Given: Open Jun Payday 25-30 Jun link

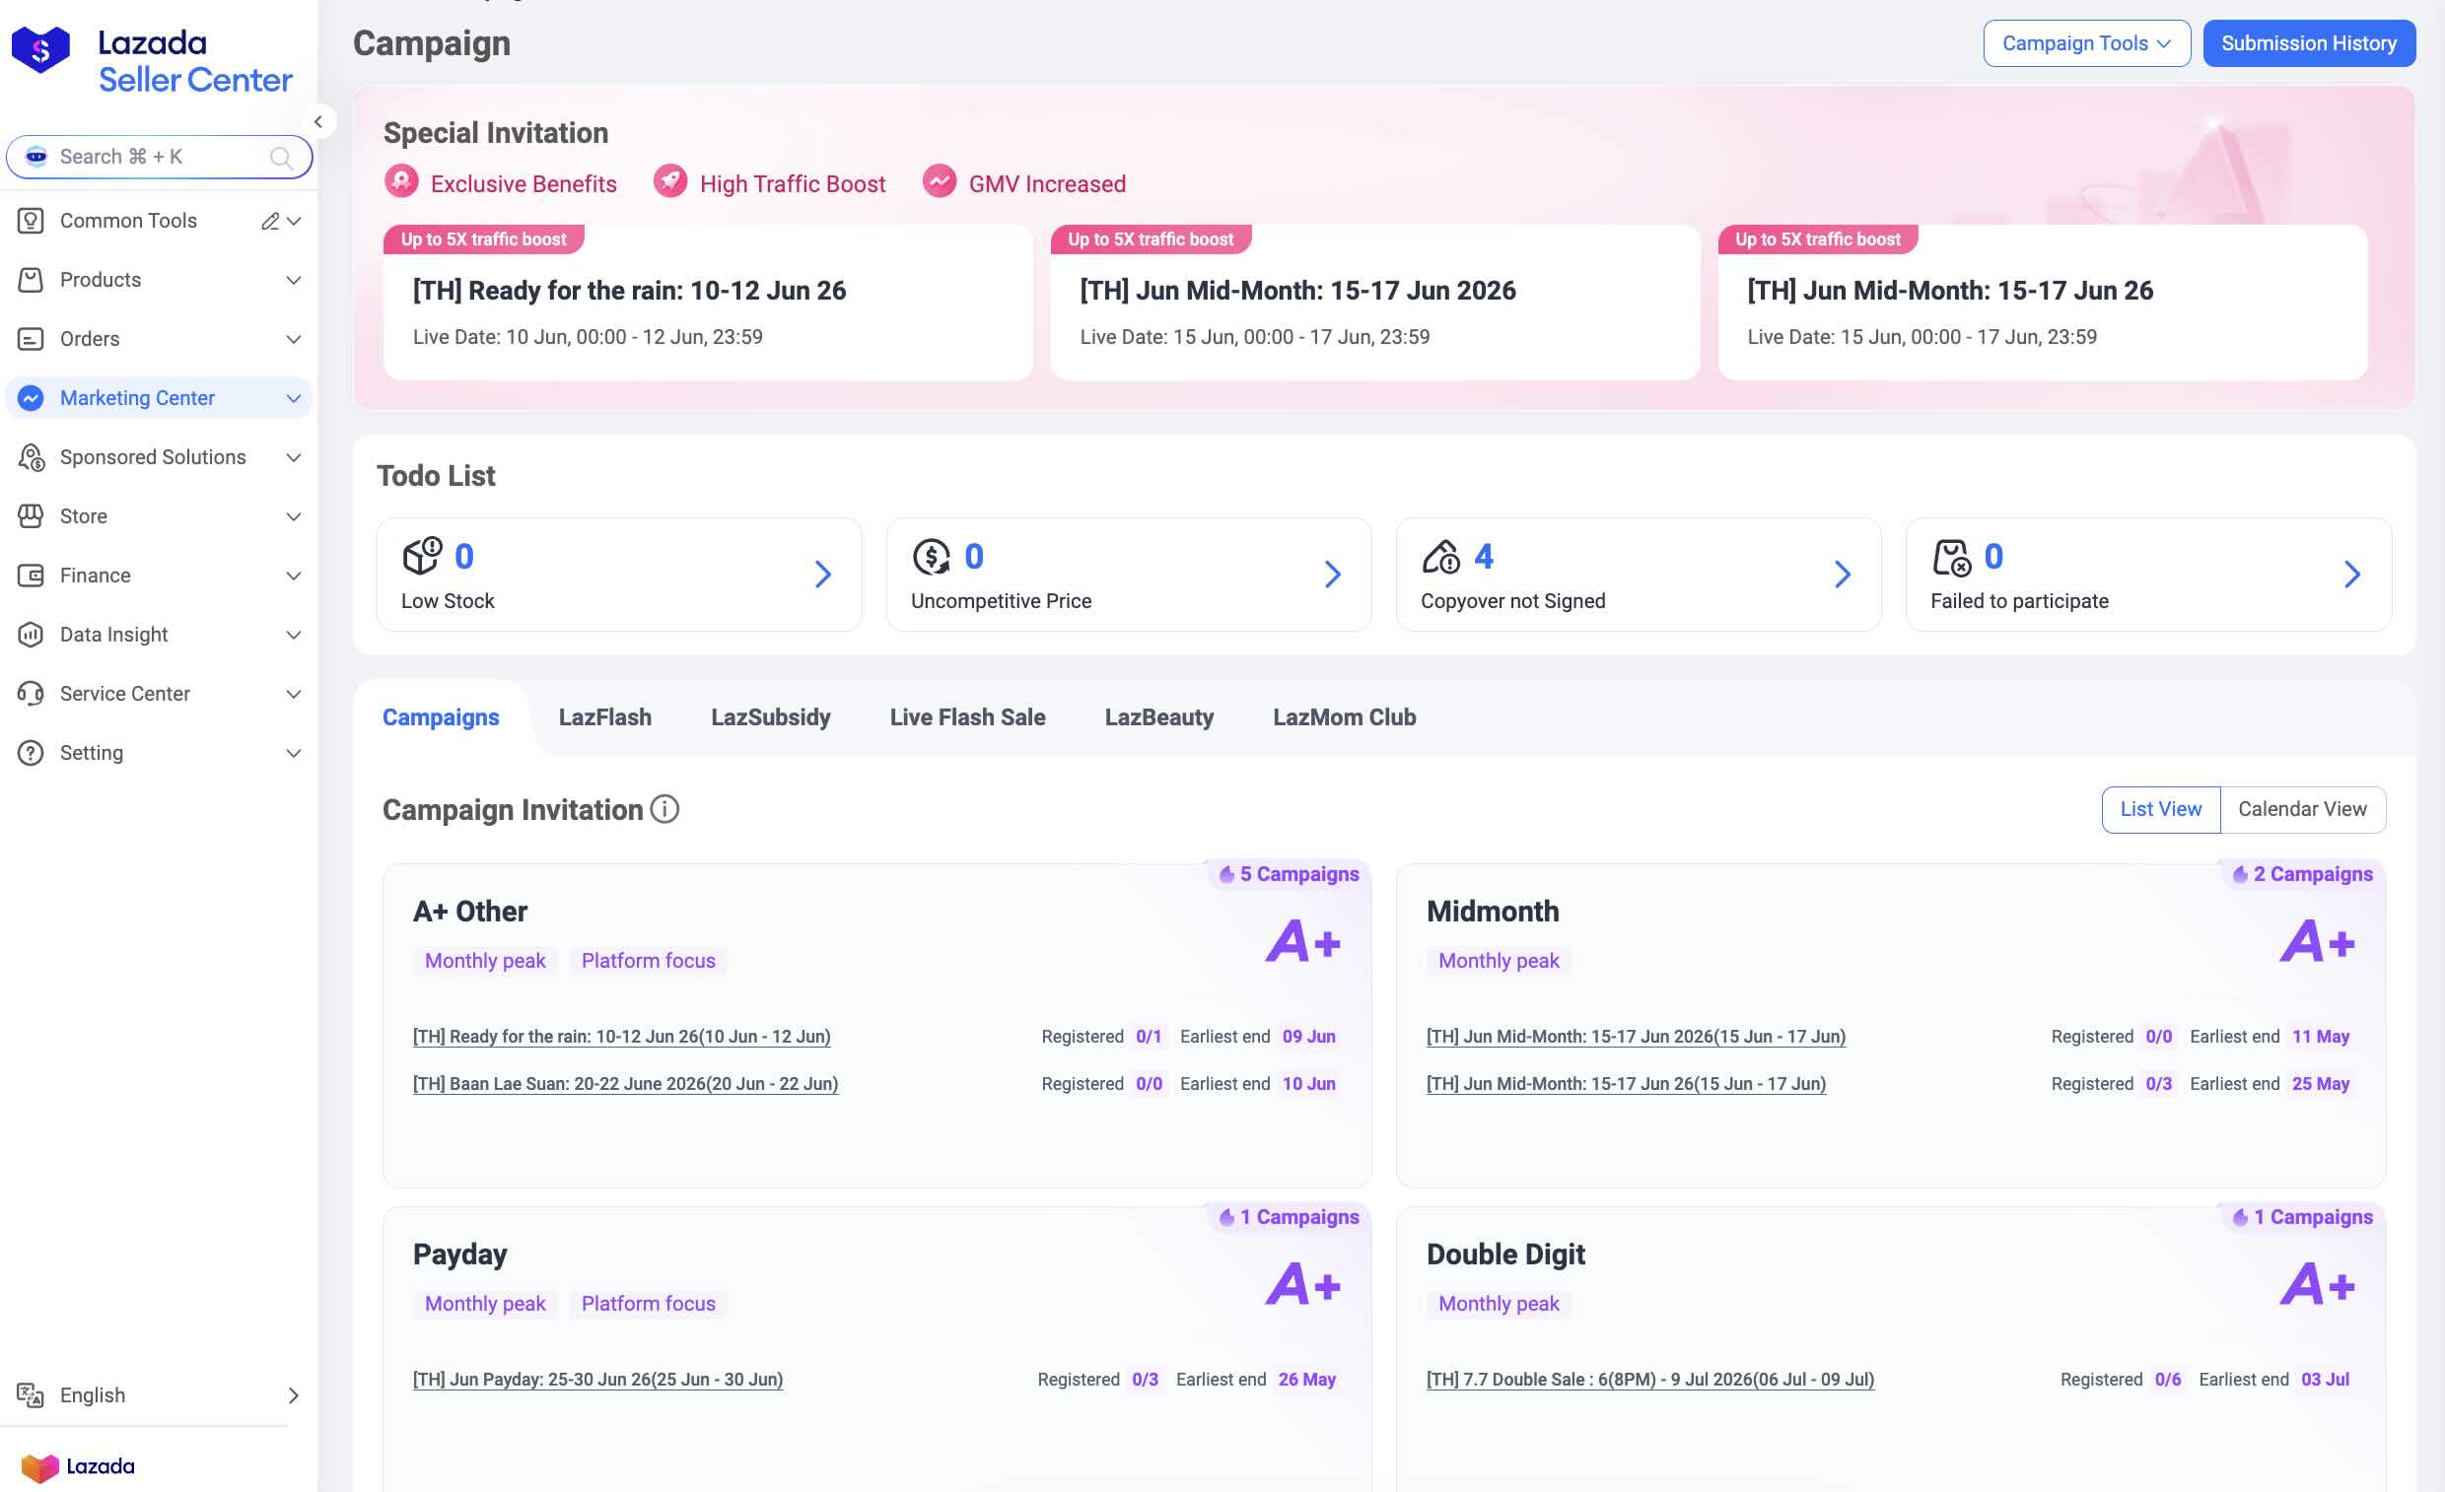Looking at the screenshot, I should (x=597, y=1380).
